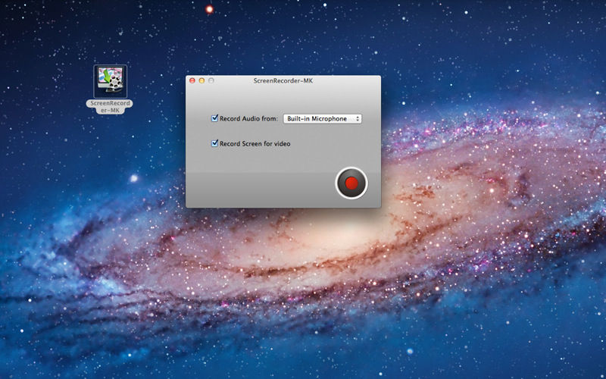This screenshot has width=606, height=379.
Task: Click the Record Screen for video label
Action: point(255,144)
